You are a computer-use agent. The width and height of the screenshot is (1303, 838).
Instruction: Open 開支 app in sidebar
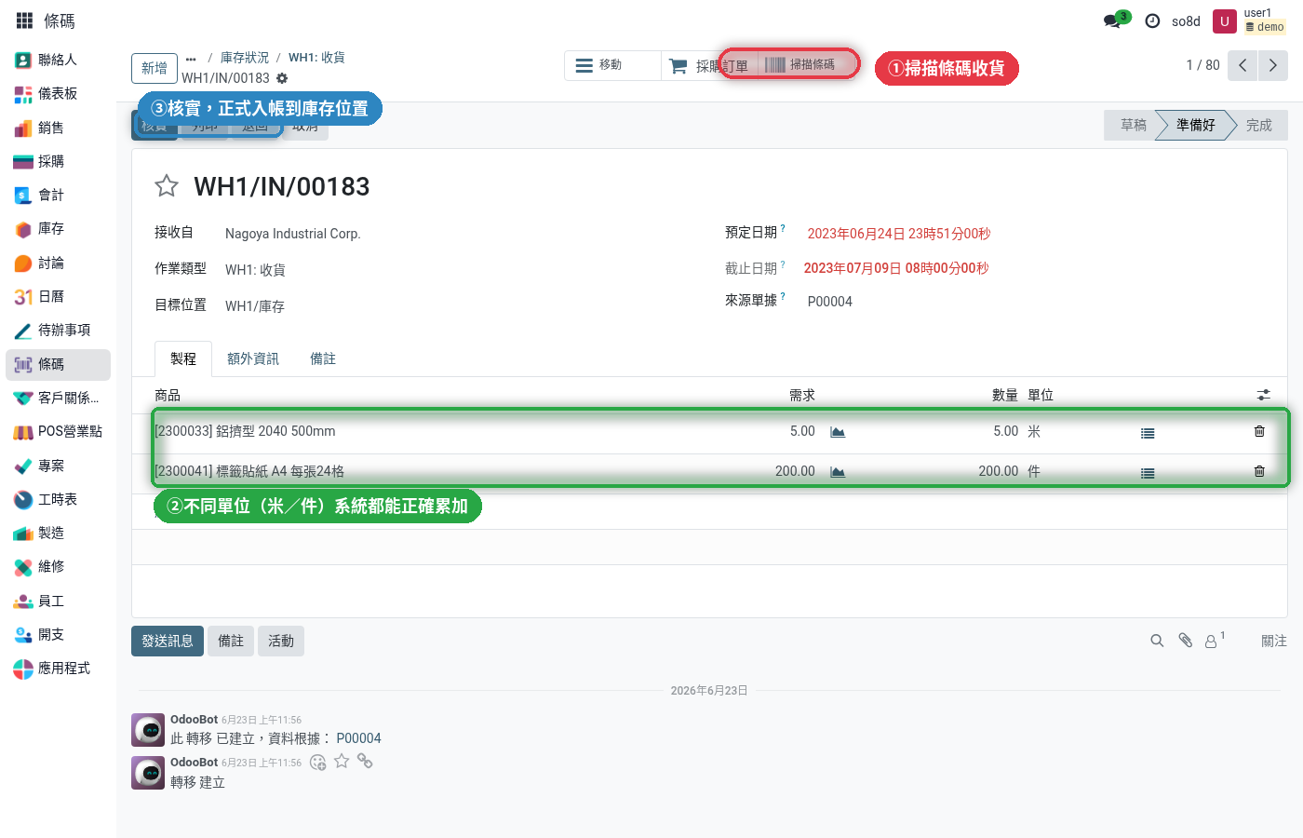(58, 634)
